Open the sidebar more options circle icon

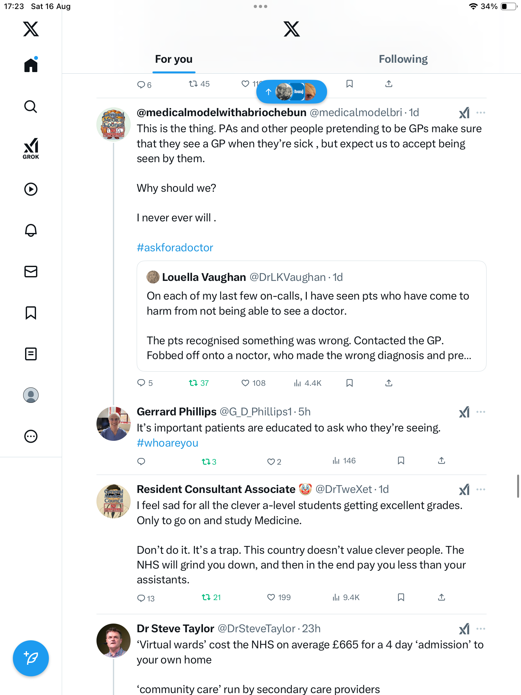point(31,436)
